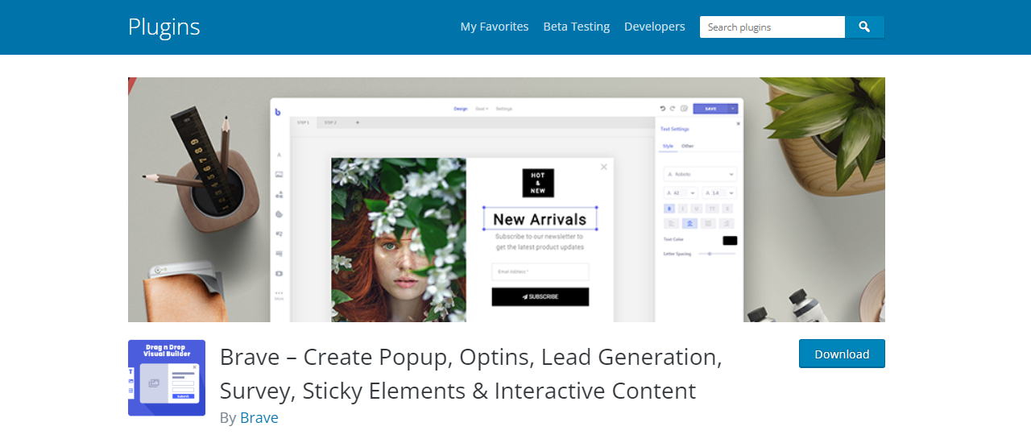Select the plugin title starting "Brave – Create Popup"
Image resolution: width=1031 pixels, height=443 pixels.
[471, 374]
